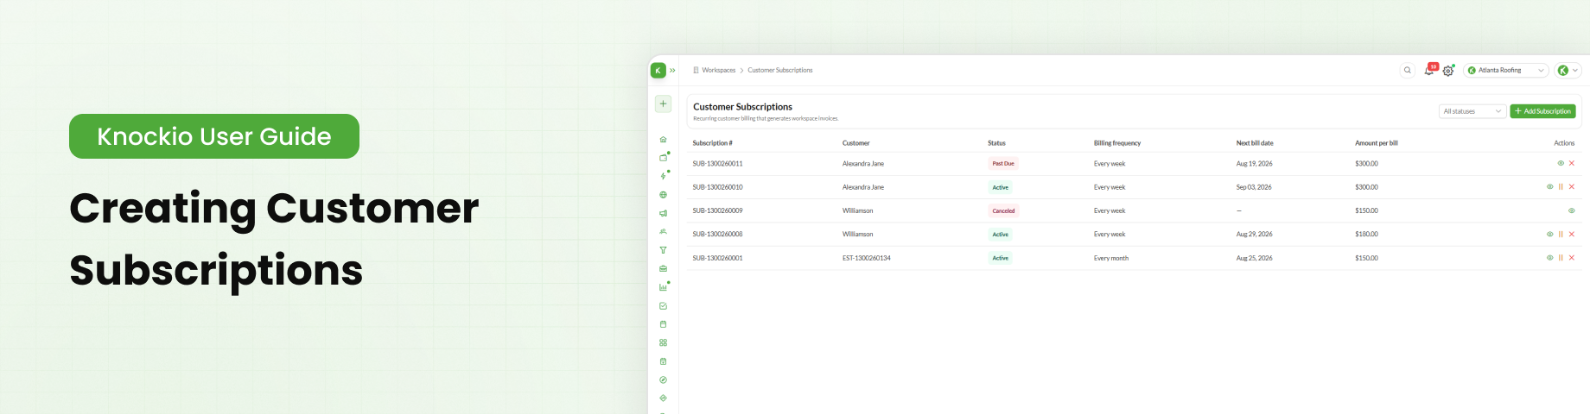
Task: View subscription SUB-1300260001 with eye icon
Action: tap(1550, 258)
